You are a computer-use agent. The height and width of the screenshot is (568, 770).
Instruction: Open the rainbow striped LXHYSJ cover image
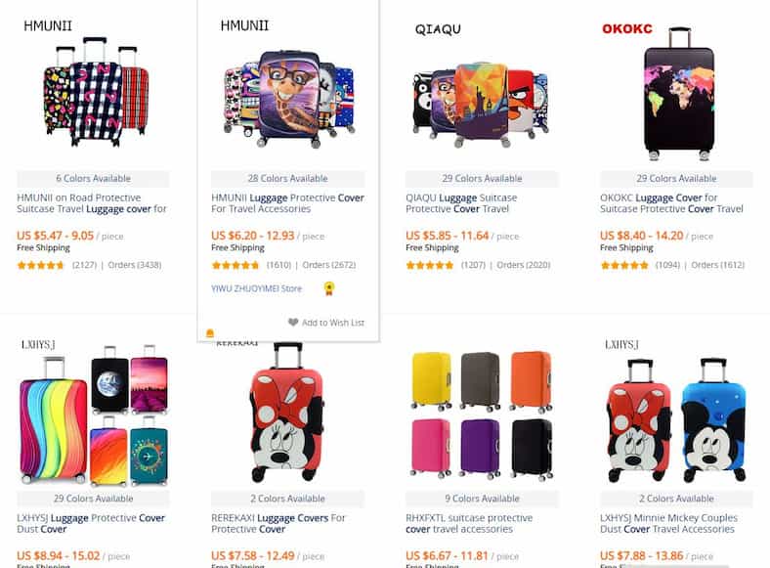coord(93,415)
